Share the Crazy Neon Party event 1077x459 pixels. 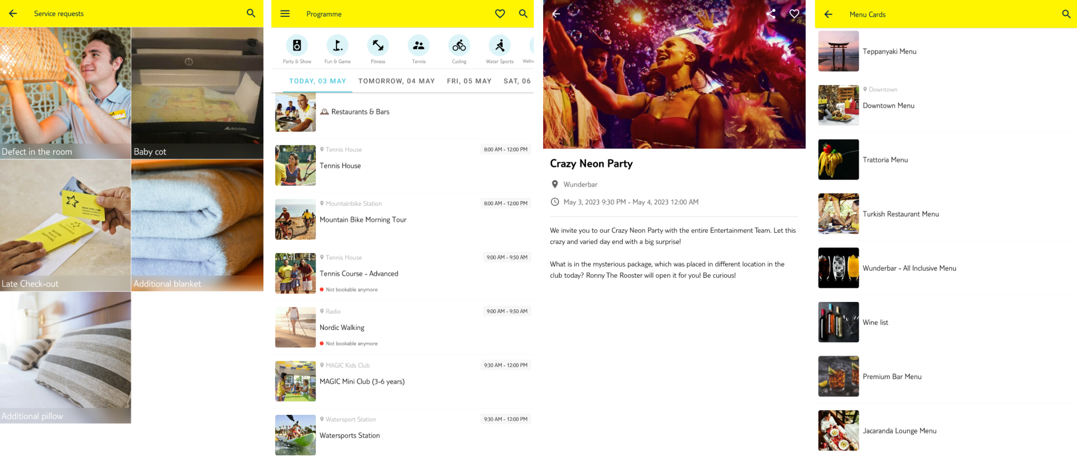pyautogui.click(x=771, y=14)
